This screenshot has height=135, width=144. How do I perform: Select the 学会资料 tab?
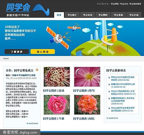[118, 15]
